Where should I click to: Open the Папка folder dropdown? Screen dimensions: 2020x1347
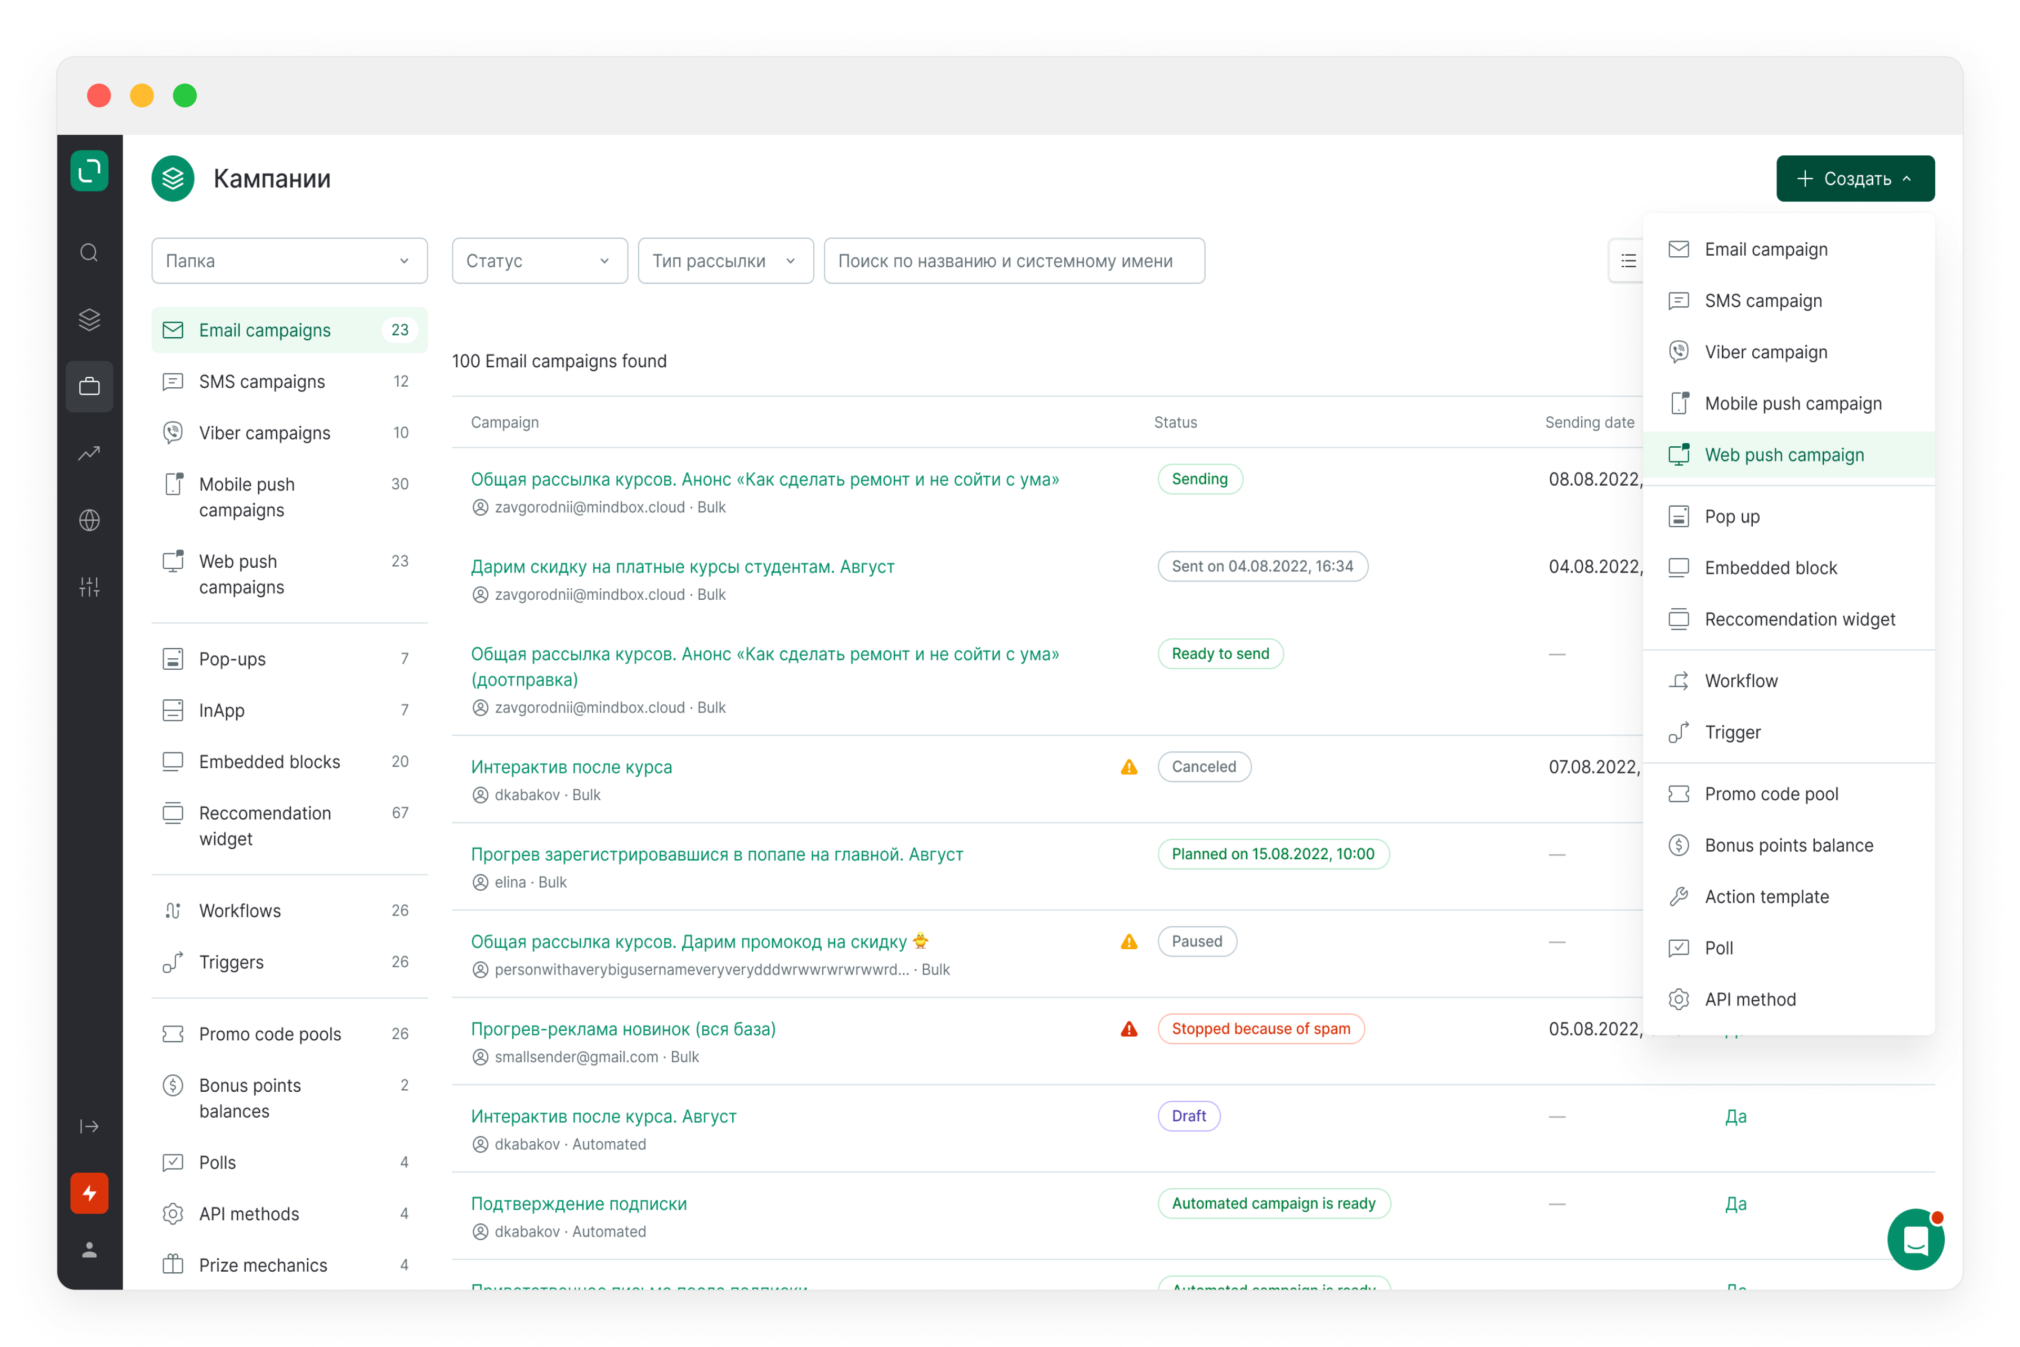pos(289,261)
